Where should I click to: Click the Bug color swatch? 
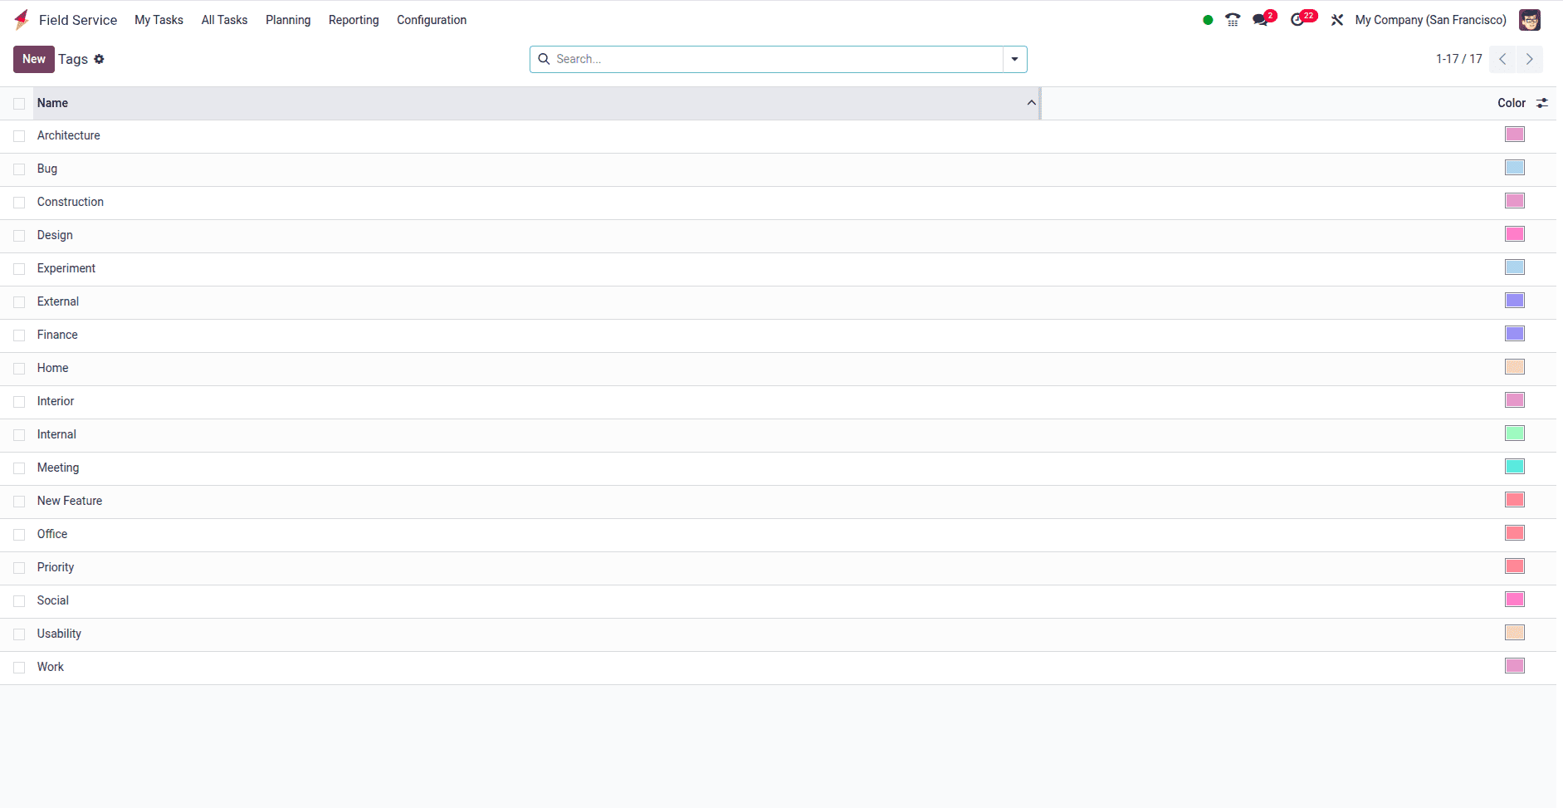click(x=1515, y=168)
